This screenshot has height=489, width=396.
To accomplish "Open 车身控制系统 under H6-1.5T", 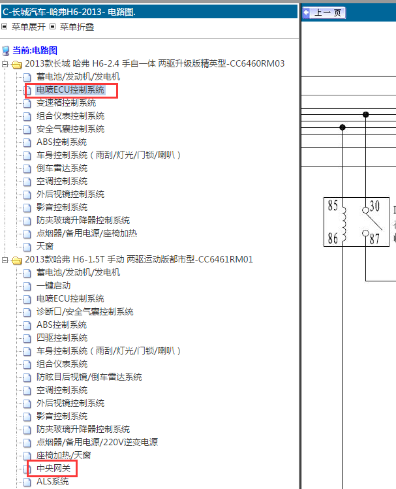I will click(x=108, y=351).
